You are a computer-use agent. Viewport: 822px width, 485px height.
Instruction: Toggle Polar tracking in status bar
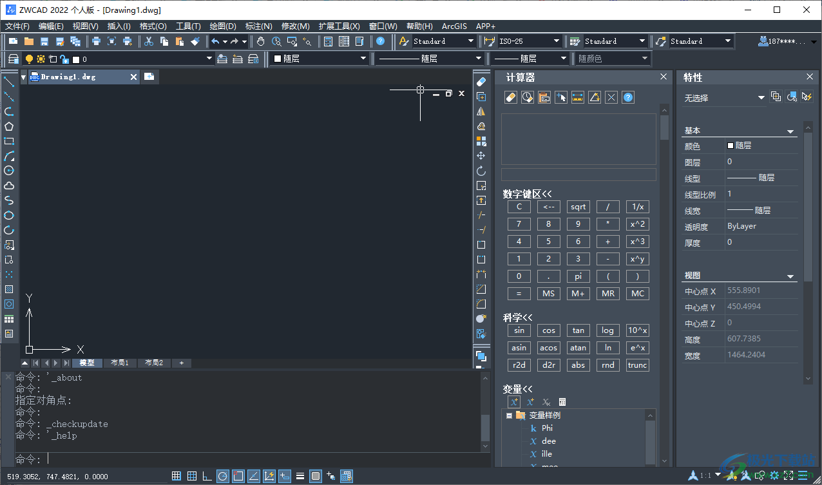click(223, 477)
